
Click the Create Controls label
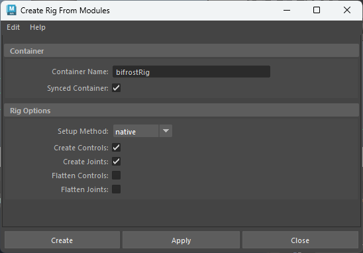point(81,148)
